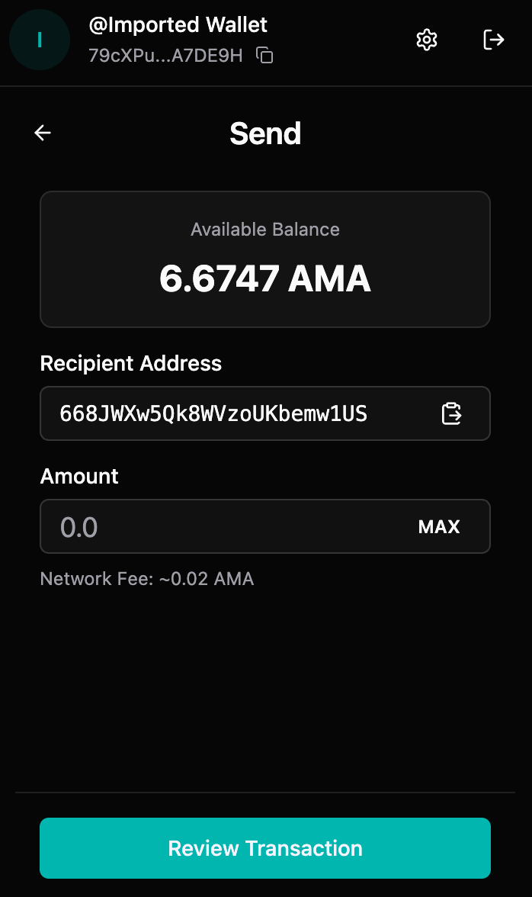Paste from clipboard into Recipient Address
The image size is (532, 897).
coord(451,413)
